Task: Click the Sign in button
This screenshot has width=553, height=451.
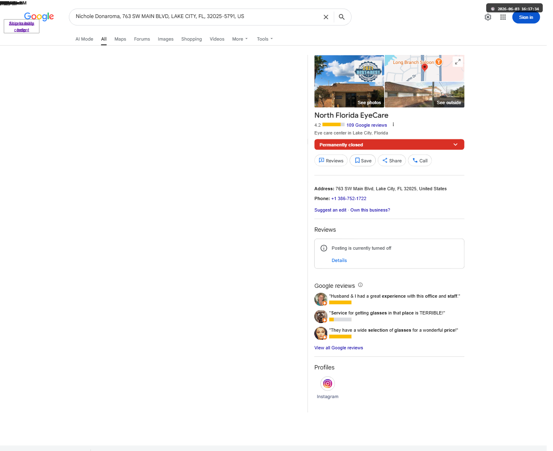Action: pyautogui.click(x=526, y=17)
